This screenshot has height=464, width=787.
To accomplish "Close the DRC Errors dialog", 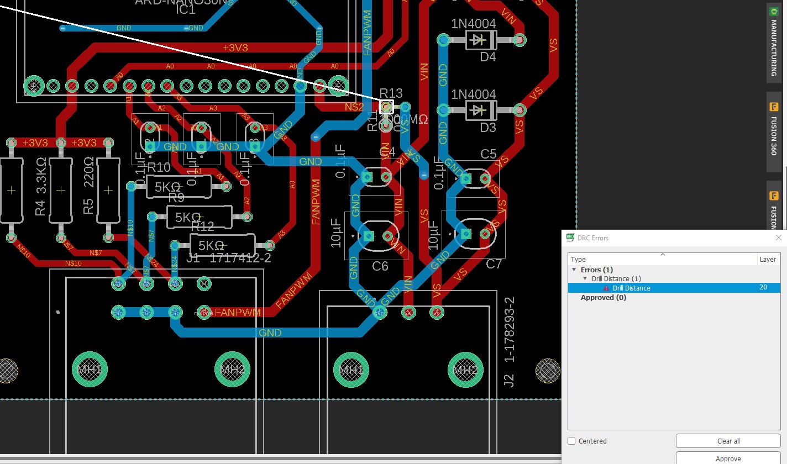I will click(779, 238).
